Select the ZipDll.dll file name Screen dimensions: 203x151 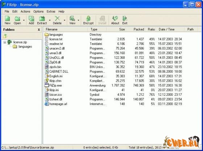coord(55,62)
